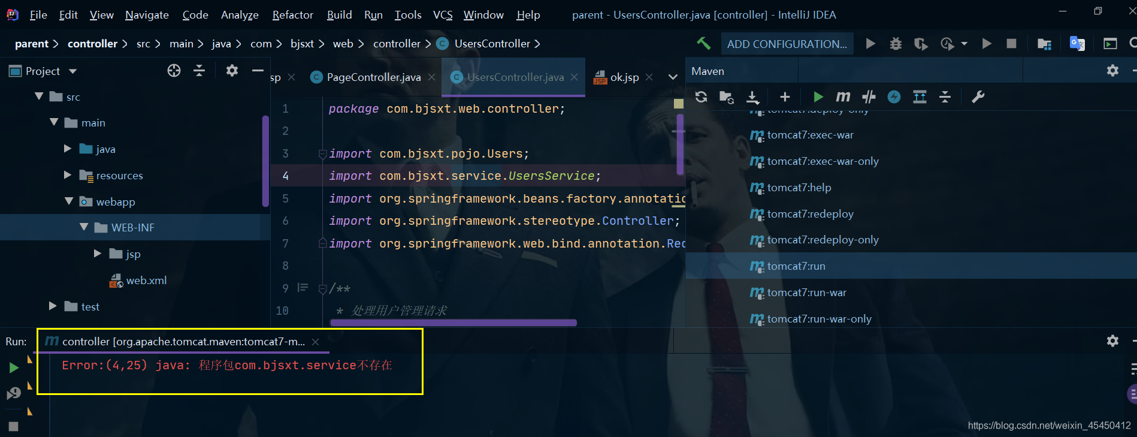Run the configuration with green play arrow
Screen dimensions: 1137x437
[870, 43]
